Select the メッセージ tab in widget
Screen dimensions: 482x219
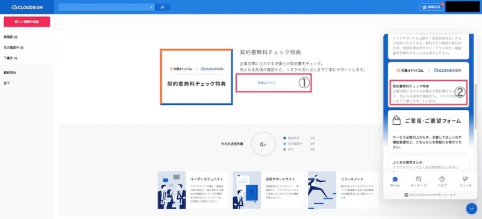pos(418,182)
